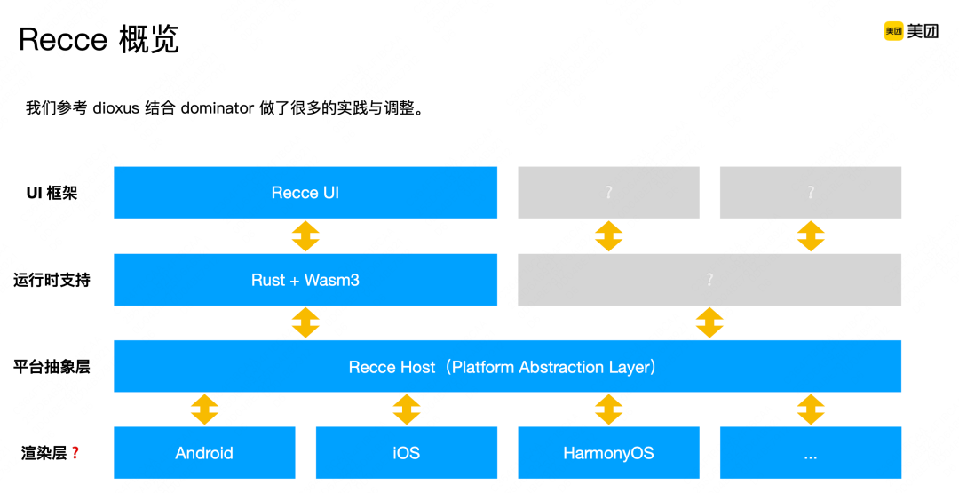
Task: Click the double arrow above the ellipsis block
Action: pos(811,410)
